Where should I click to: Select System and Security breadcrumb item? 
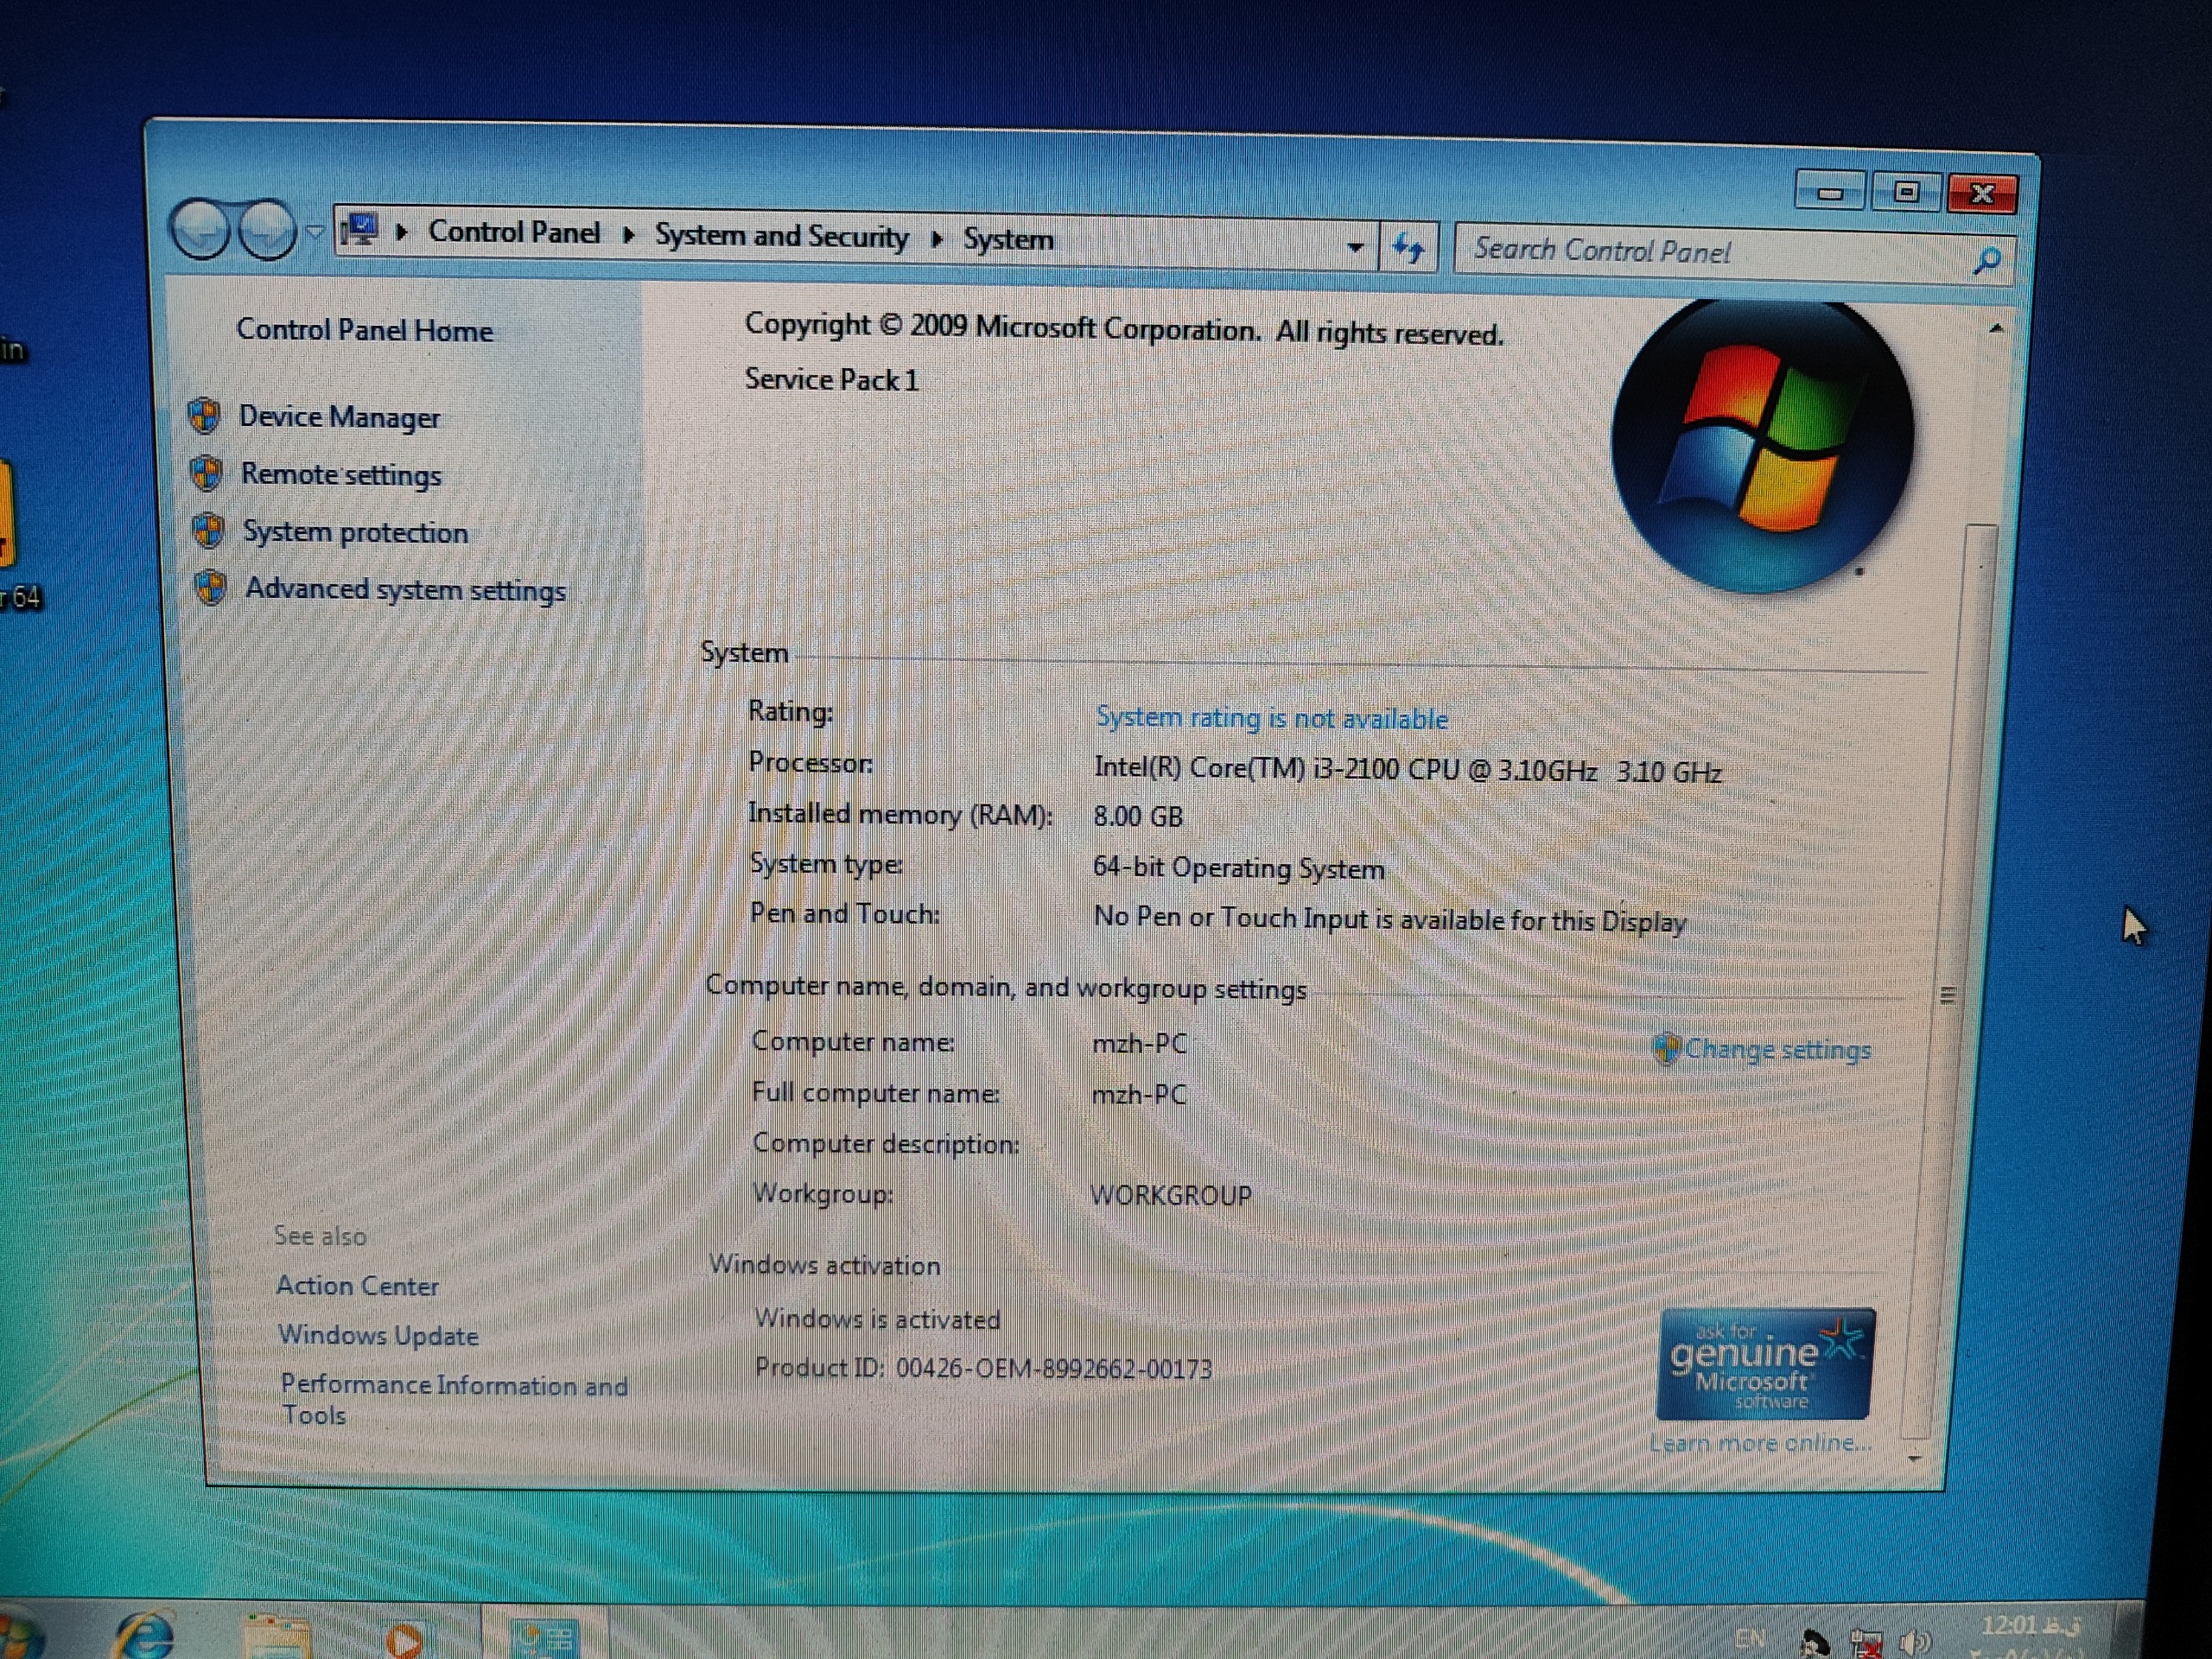pos(781,237)
